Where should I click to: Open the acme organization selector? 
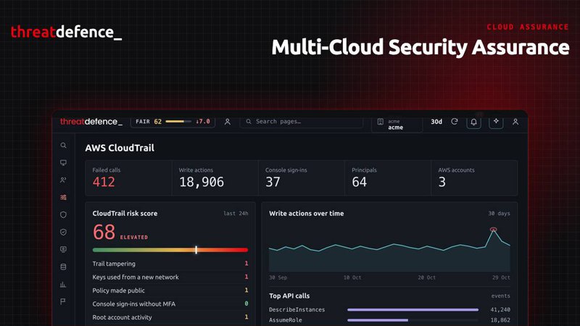point(397,124)
